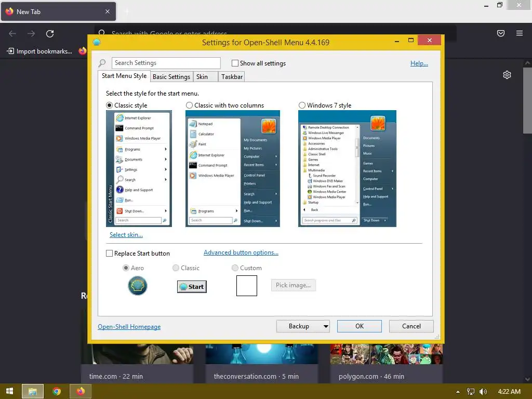Open the time.com article card

tap(137, 363)
